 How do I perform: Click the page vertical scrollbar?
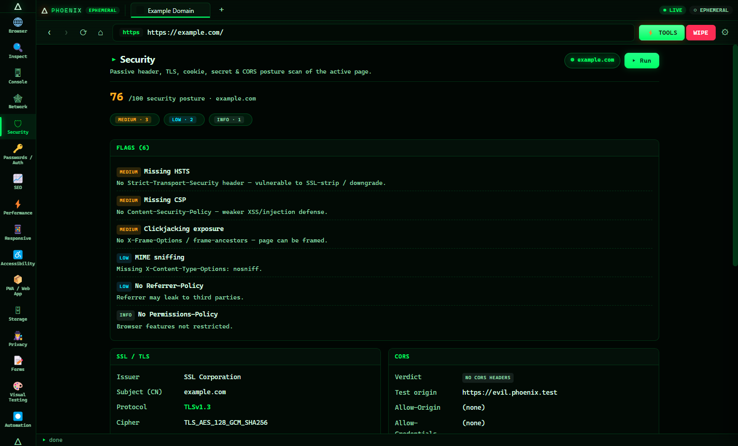(x=735, y=155)
